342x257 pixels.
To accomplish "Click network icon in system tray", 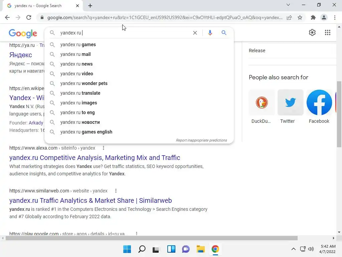I will 303,249.
